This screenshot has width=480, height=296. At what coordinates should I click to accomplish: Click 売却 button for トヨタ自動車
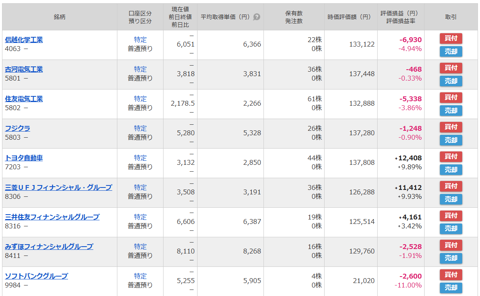[451, 170]
